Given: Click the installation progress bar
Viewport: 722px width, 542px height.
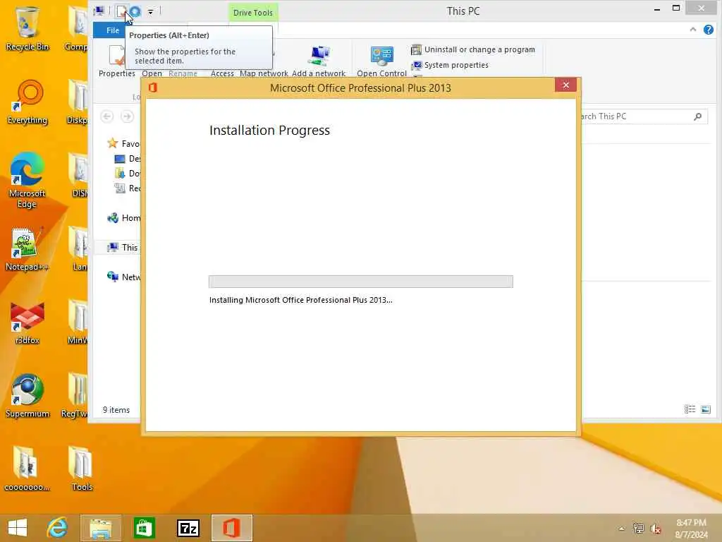Looking at the screenshot, I should tap(360, 282).
